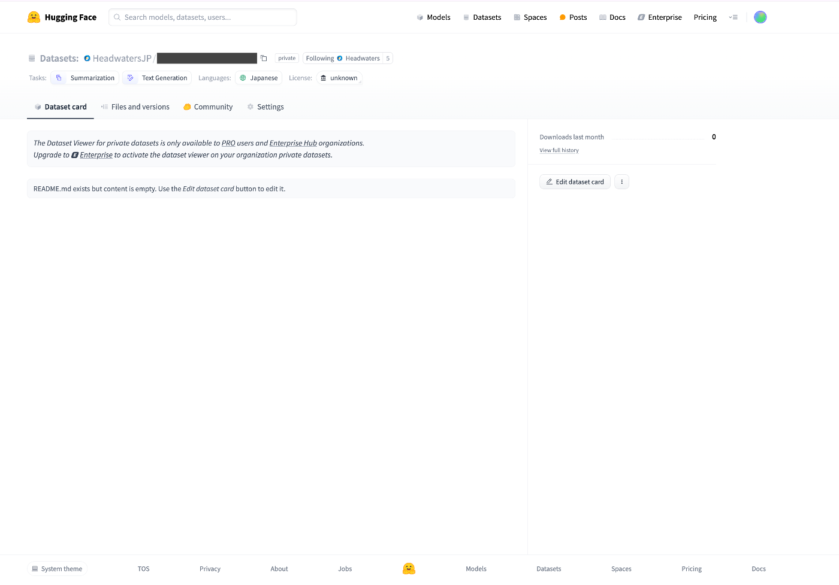Switch to the Dataset card tab
The image size is (839, 585).
[61, 107]
